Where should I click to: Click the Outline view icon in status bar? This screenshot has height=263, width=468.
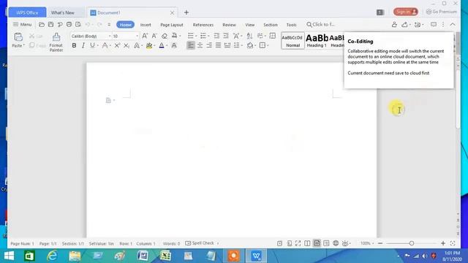coord(326,243)
